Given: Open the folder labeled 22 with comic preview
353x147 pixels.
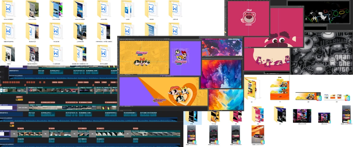Looking at the screenshot, I should (252, 88).
